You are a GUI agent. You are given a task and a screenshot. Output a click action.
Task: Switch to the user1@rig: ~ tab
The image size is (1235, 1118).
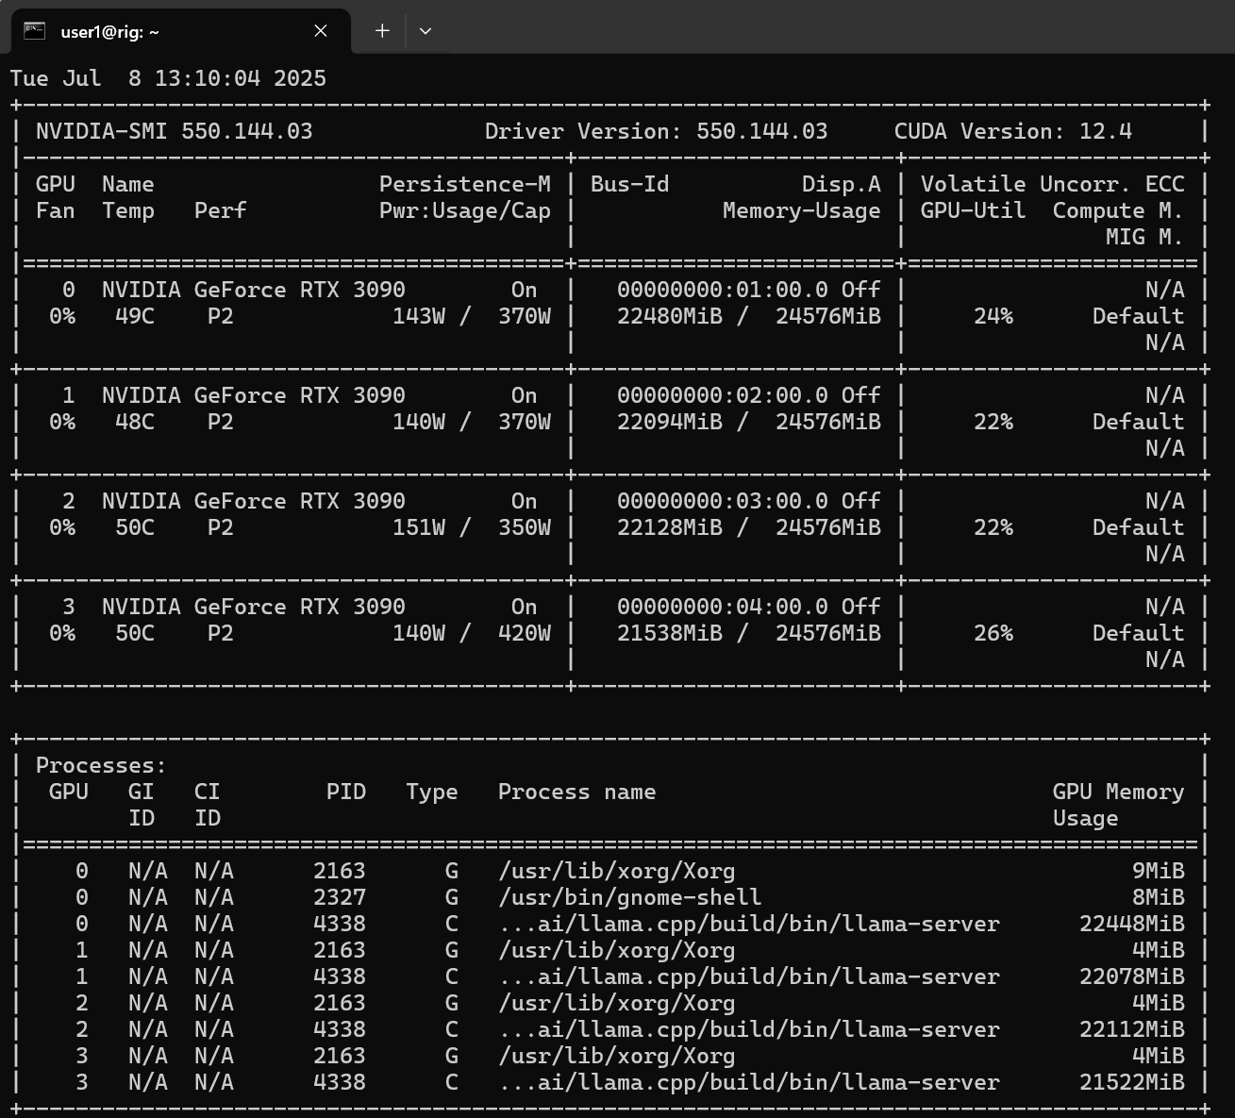click(x=181, y=31)
